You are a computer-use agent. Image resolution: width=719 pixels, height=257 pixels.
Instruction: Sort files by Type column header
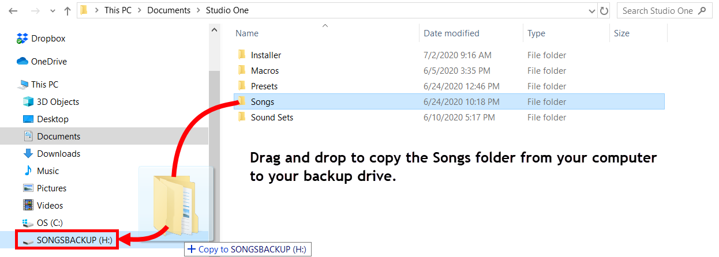(536, 33)
